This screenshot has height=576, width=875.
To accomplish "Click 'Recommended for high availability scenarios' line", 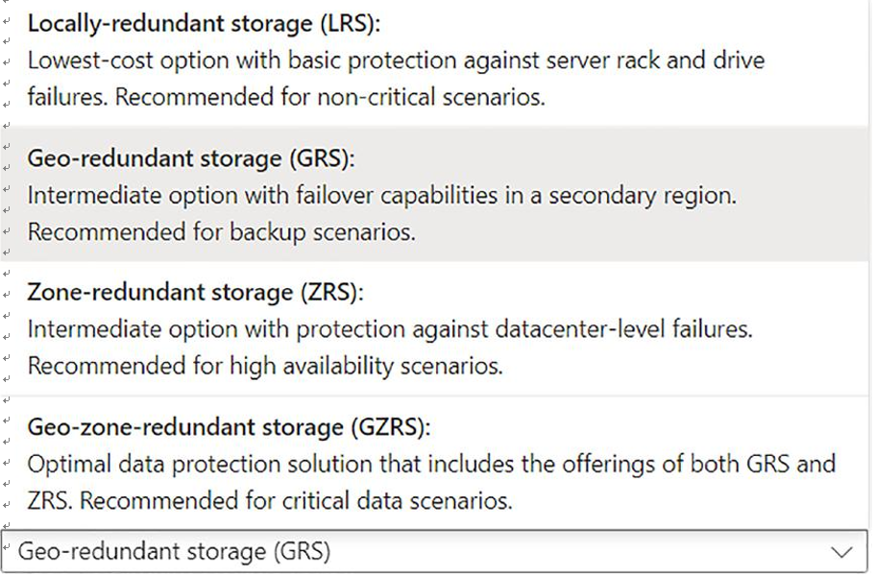I will coord(265,367).
